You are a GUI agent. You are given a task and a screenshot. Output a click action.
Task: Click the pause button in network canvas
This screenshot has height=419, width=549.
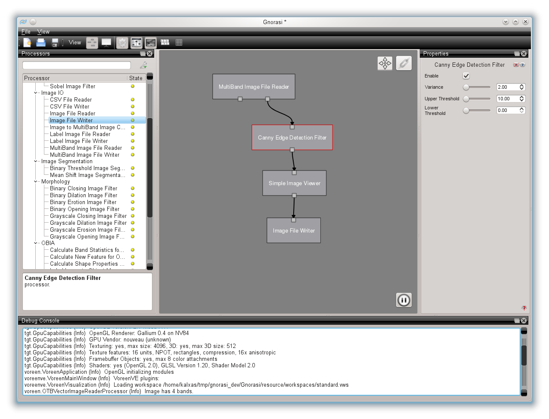403,300
